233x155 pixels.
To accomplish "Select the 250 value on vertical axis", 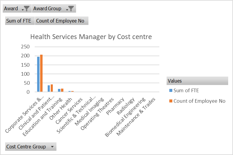I will point(25,47).
